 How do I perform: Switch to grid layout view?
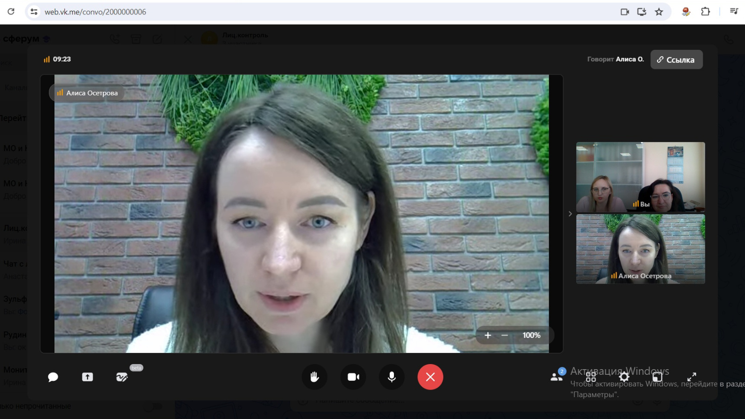click(x=591, y=377)
